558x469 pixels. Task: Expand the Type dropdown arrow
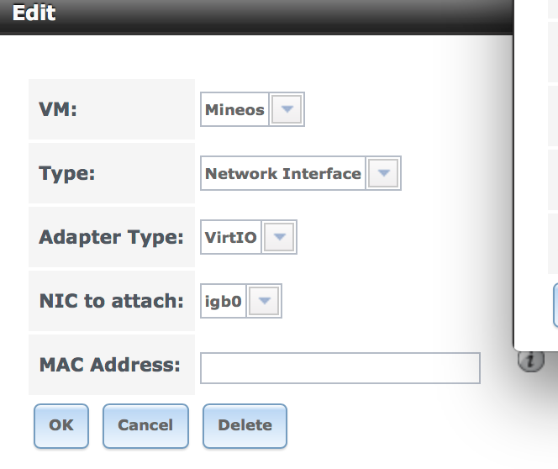383,173
